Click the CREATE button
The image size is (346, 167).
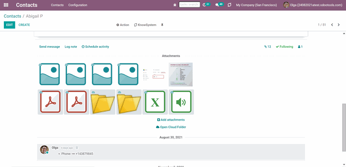24,25
